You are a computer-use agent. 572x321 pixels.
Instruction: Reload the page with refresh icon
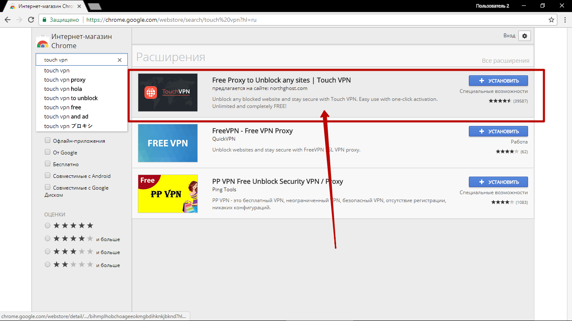click(31, 20)
